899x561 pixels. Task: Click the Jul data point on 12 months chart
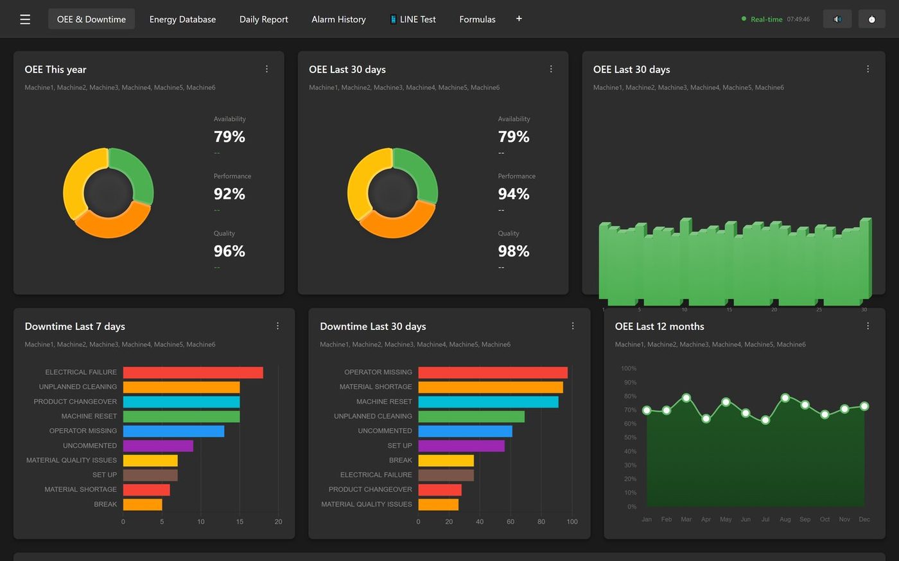point(765,420)
